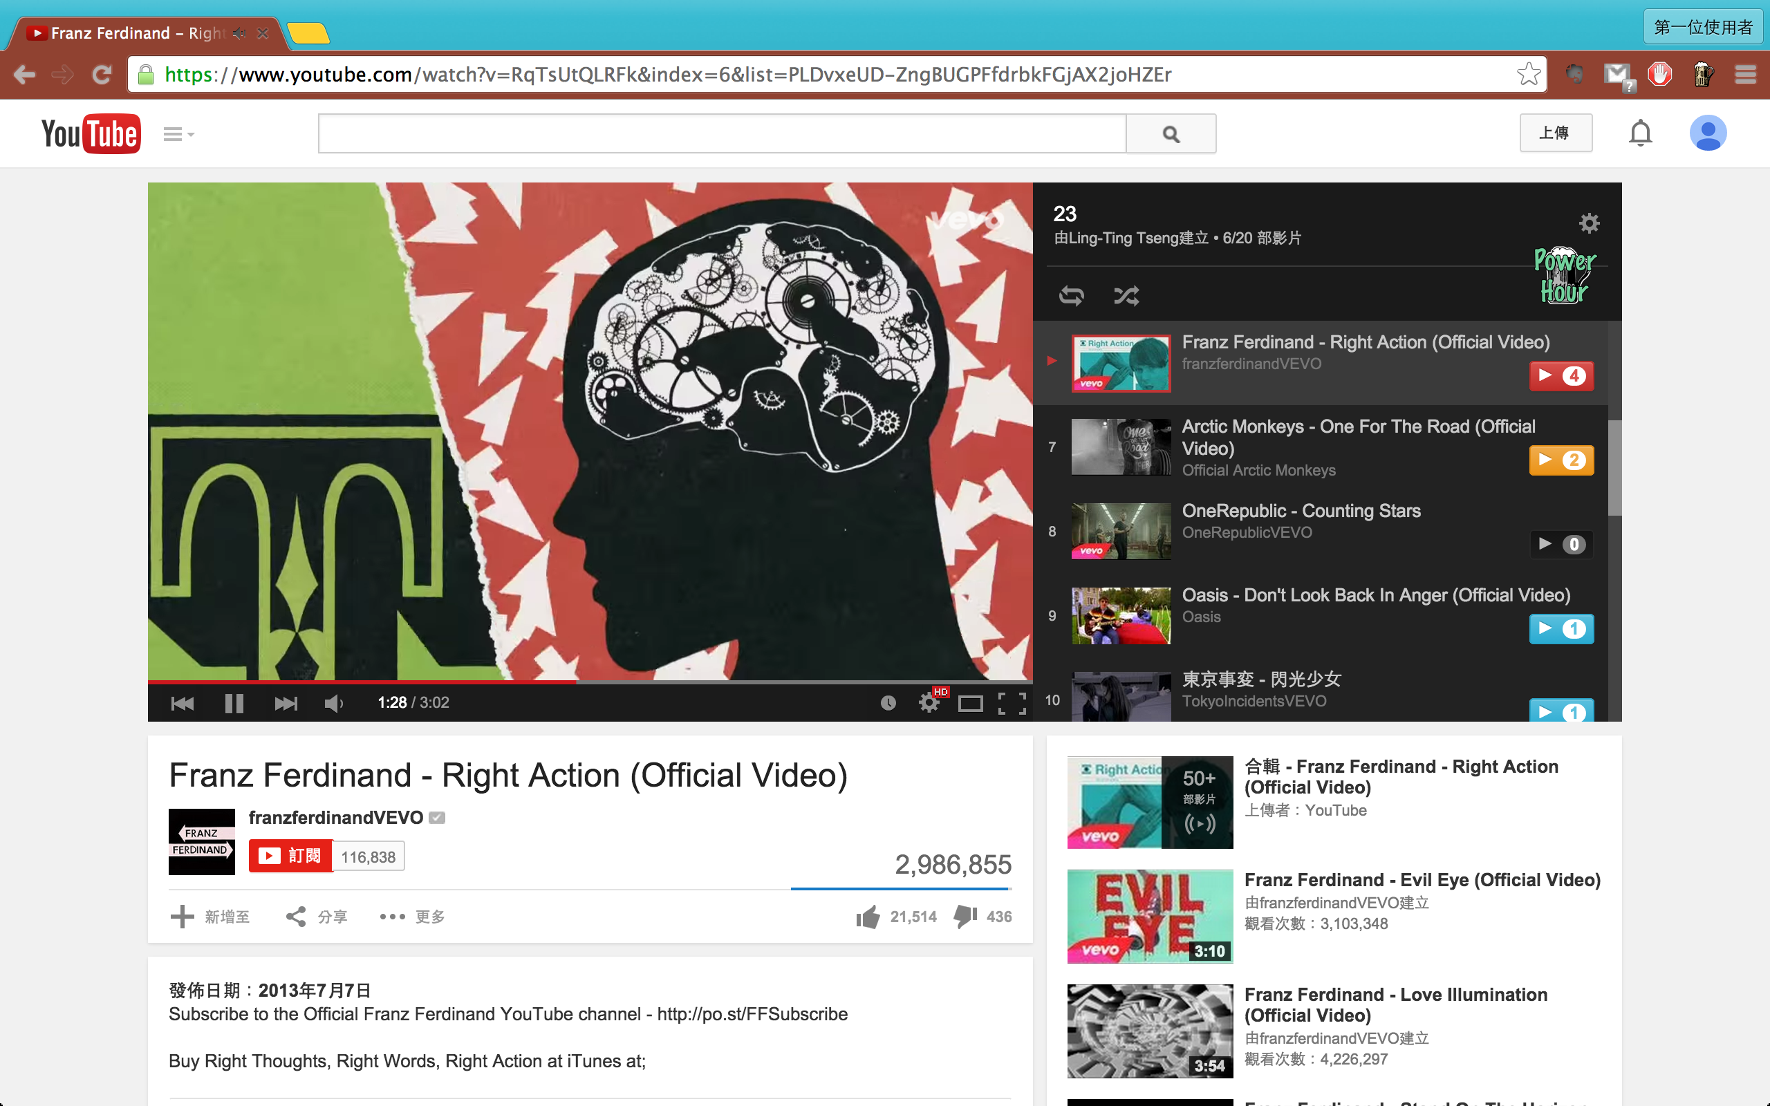Pause the playing video
This screenshot has width=1770, height=1106.
coord(234,703)
